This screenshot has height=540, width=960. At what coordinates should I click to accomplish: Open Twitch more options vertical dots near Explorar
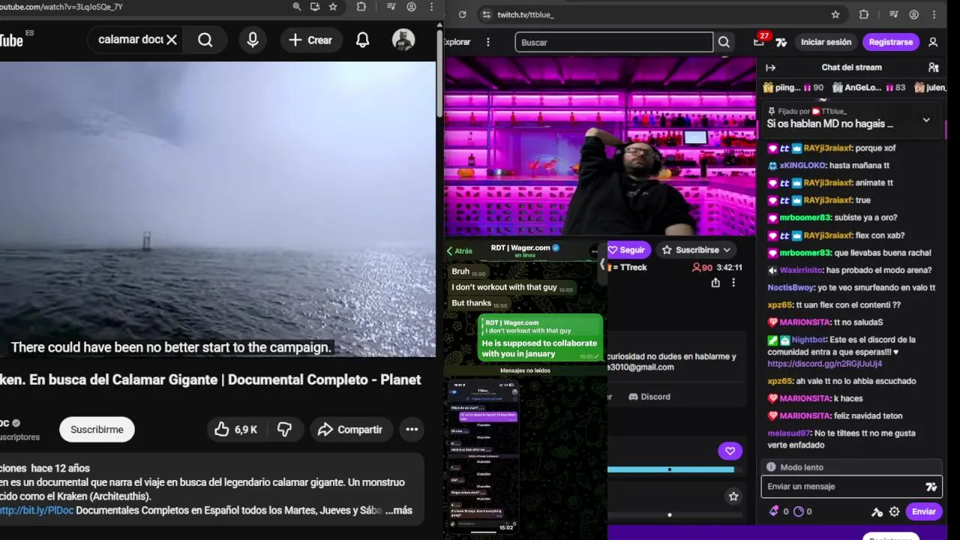488,42
